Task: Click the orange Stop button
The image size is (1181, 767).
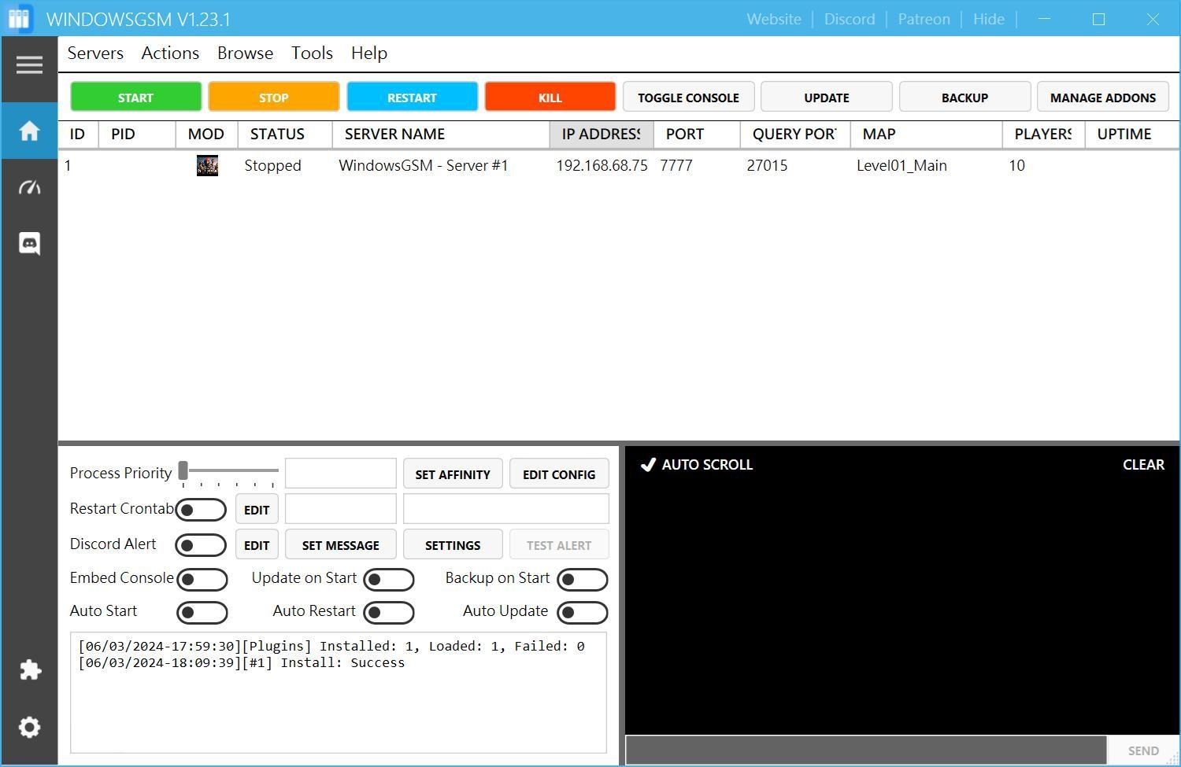Action: tap(274, 97)
